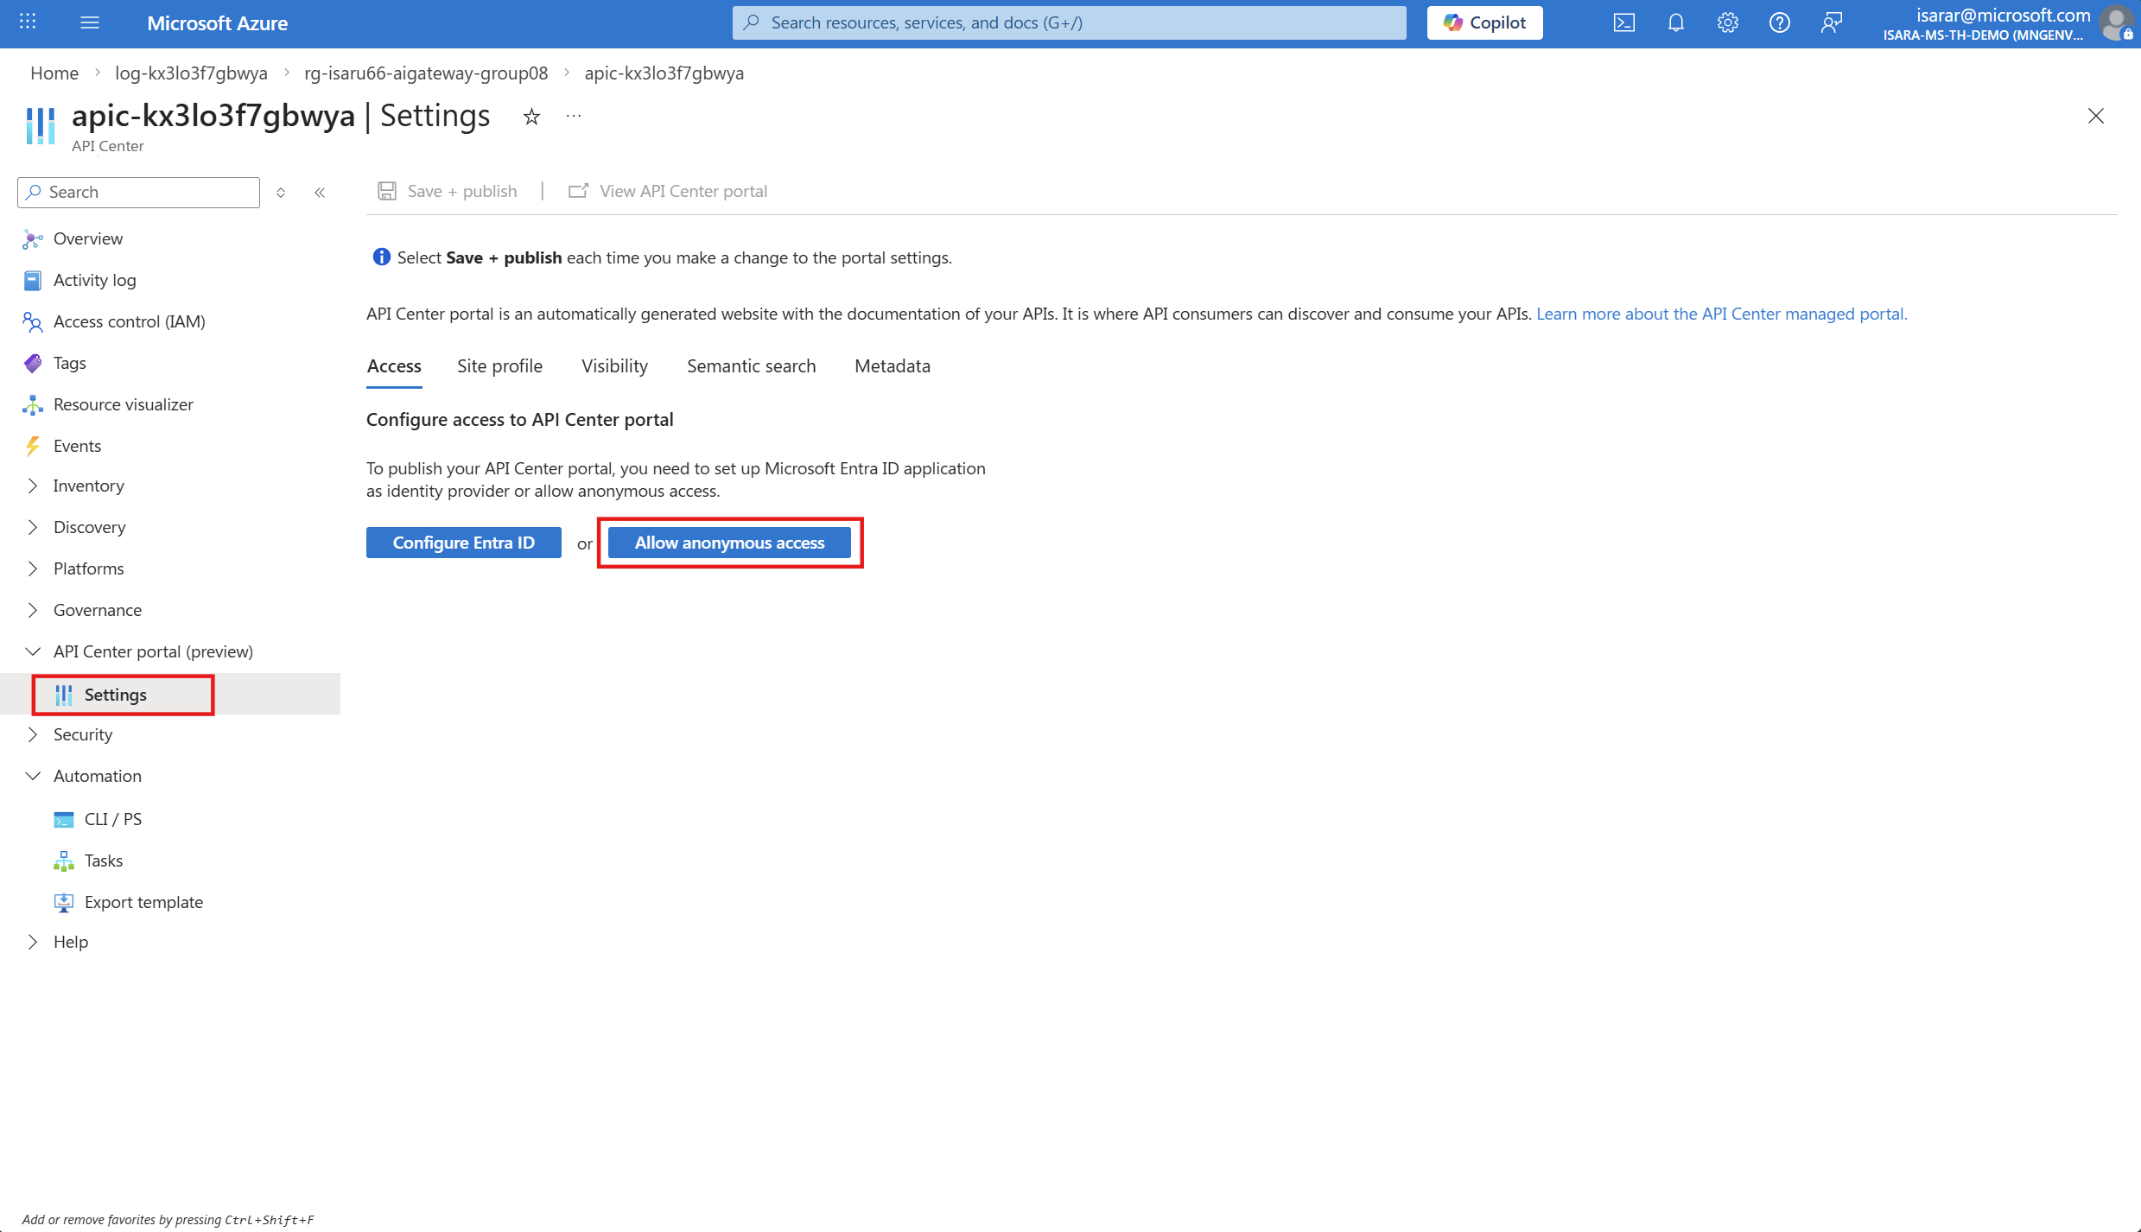Open Cloud Shell from the top bar
2141x1232 pixels.
click(x=1624, y=22)
